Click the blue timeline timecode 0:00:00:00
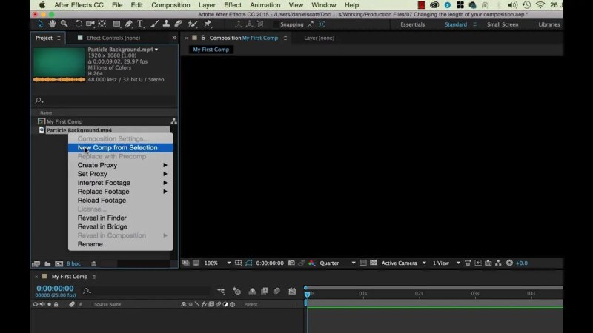 pos(55,289)
